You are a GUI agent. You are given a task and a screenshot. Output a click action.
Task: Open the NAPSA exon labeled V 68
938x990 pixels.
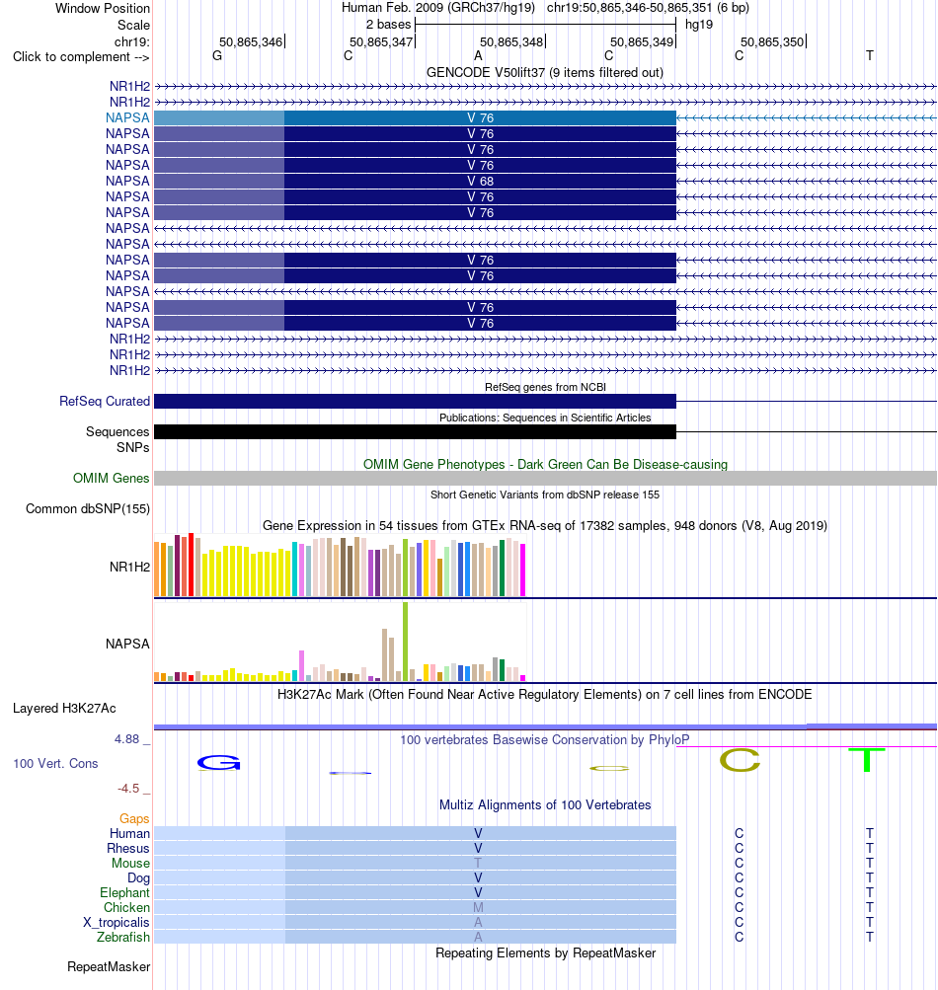tap(415, 182)
